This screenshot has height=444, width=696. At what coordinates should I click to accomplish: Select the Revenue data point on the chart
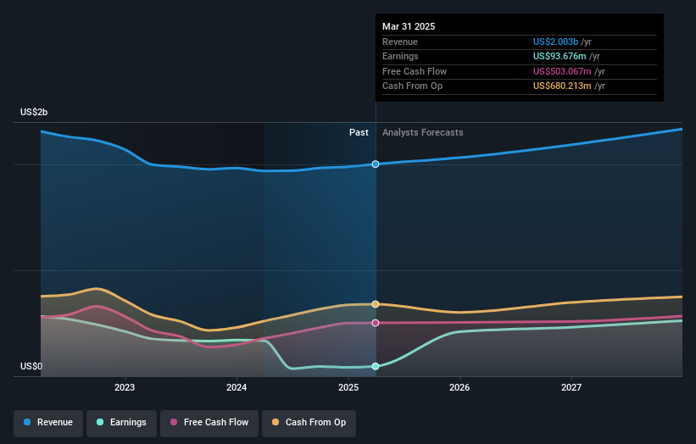[x=376, y=164]
